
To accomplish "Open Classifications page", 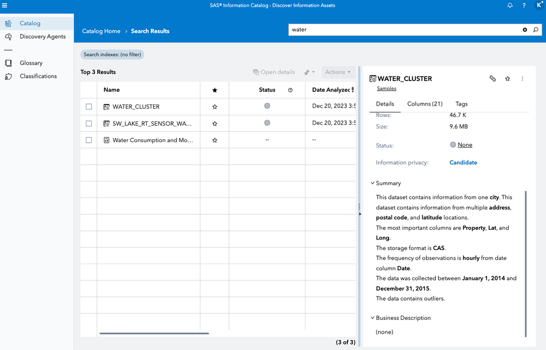I will click(37, 76).
